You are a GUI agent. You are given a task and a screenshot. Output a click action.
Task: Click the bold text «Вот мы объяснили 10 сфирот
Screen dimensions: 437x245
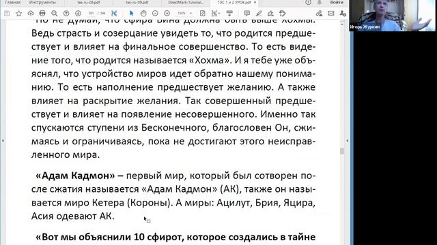110,238
